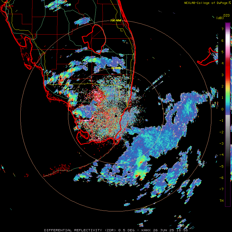232x232 pixels.
Task: Click the black radar site dot
Action: click(116, 116)
